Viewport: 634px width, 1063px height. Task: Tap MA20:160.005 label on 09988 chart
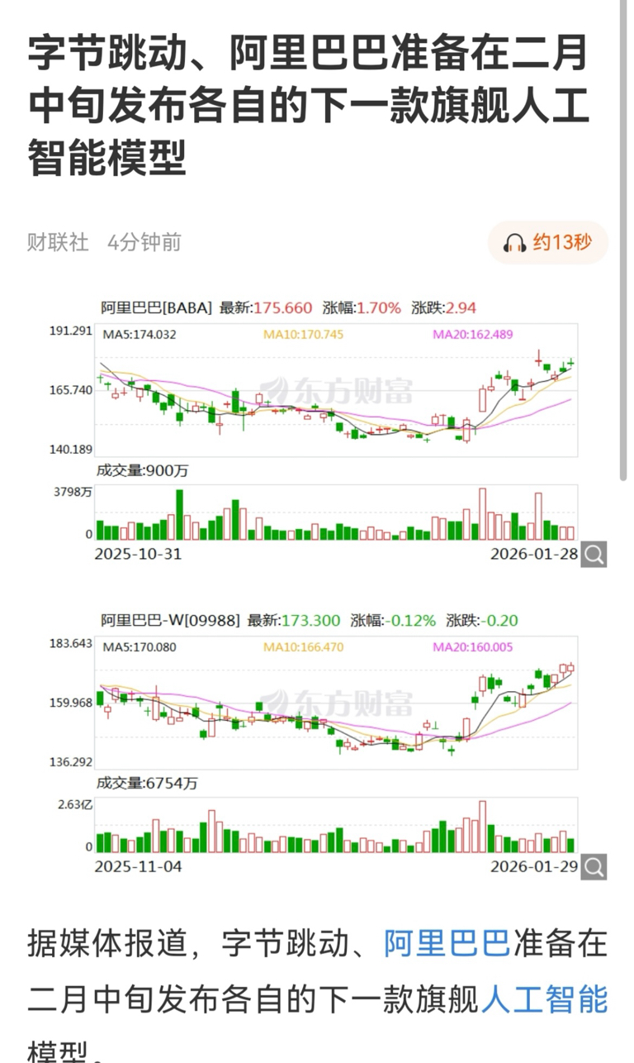(x=473, y=647)
